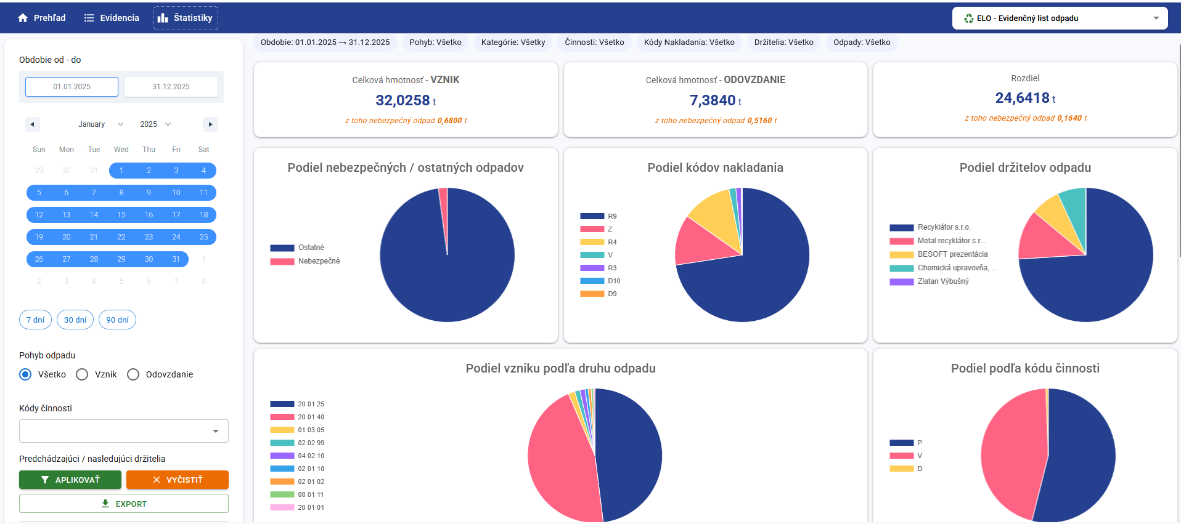Click the bar chart icon for Štatistiky
Viewport: 1181px width, 524px height.
click(163, 18)
